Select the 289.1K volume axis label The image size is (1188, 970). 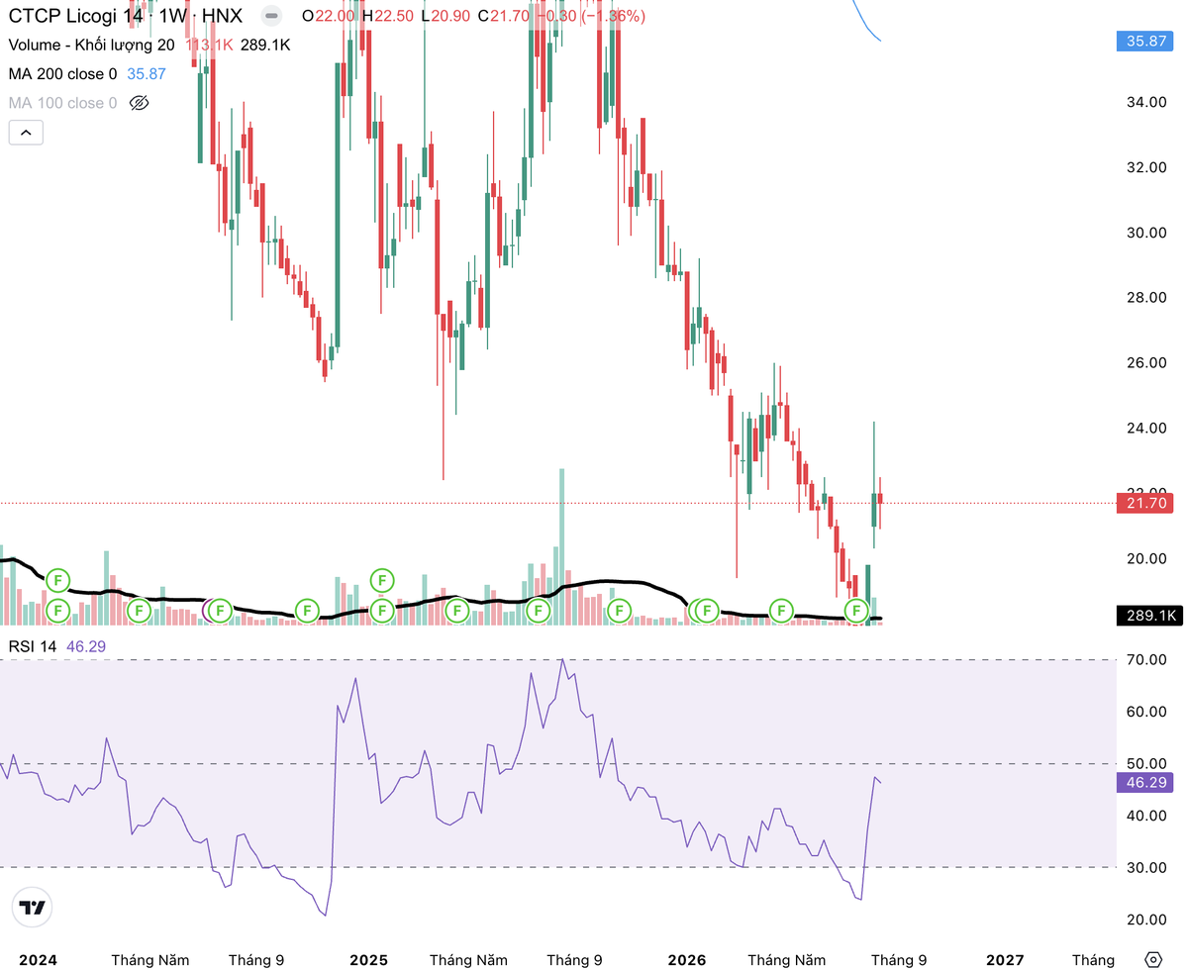(x=1148, y=616)
